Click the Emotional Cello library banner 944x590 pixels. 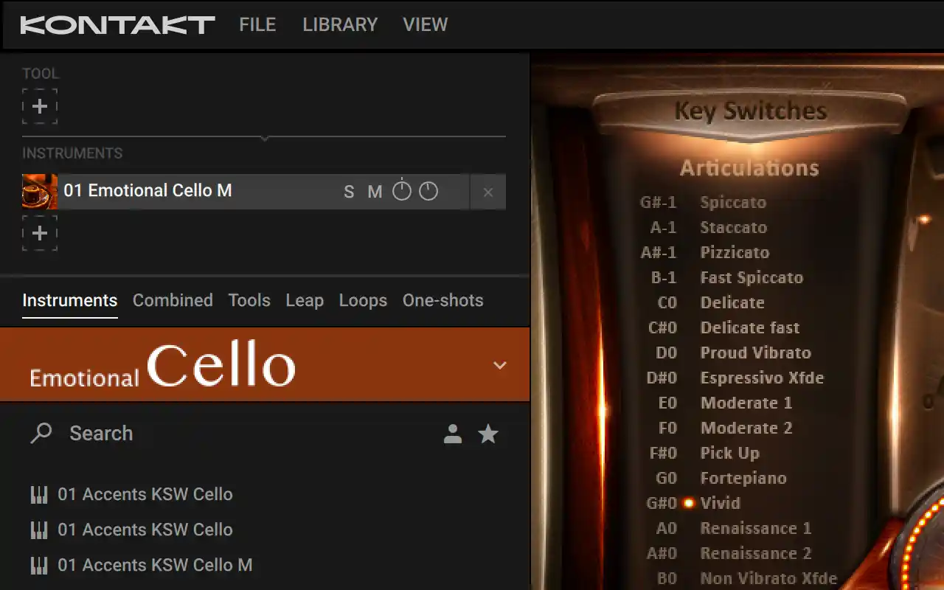265,364
